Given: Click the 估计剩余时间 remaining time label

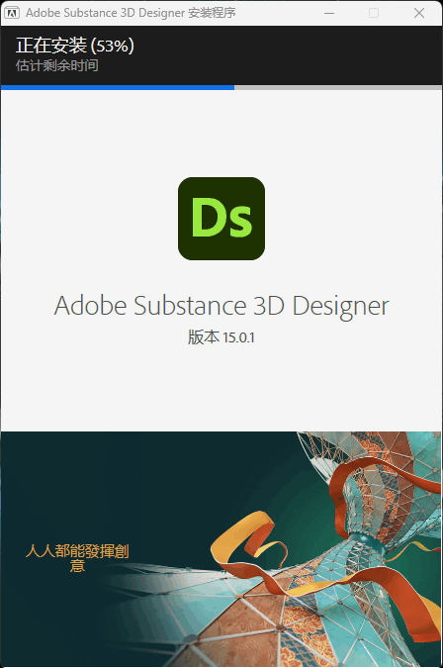Looking at the screenshot, I should 57,65.
